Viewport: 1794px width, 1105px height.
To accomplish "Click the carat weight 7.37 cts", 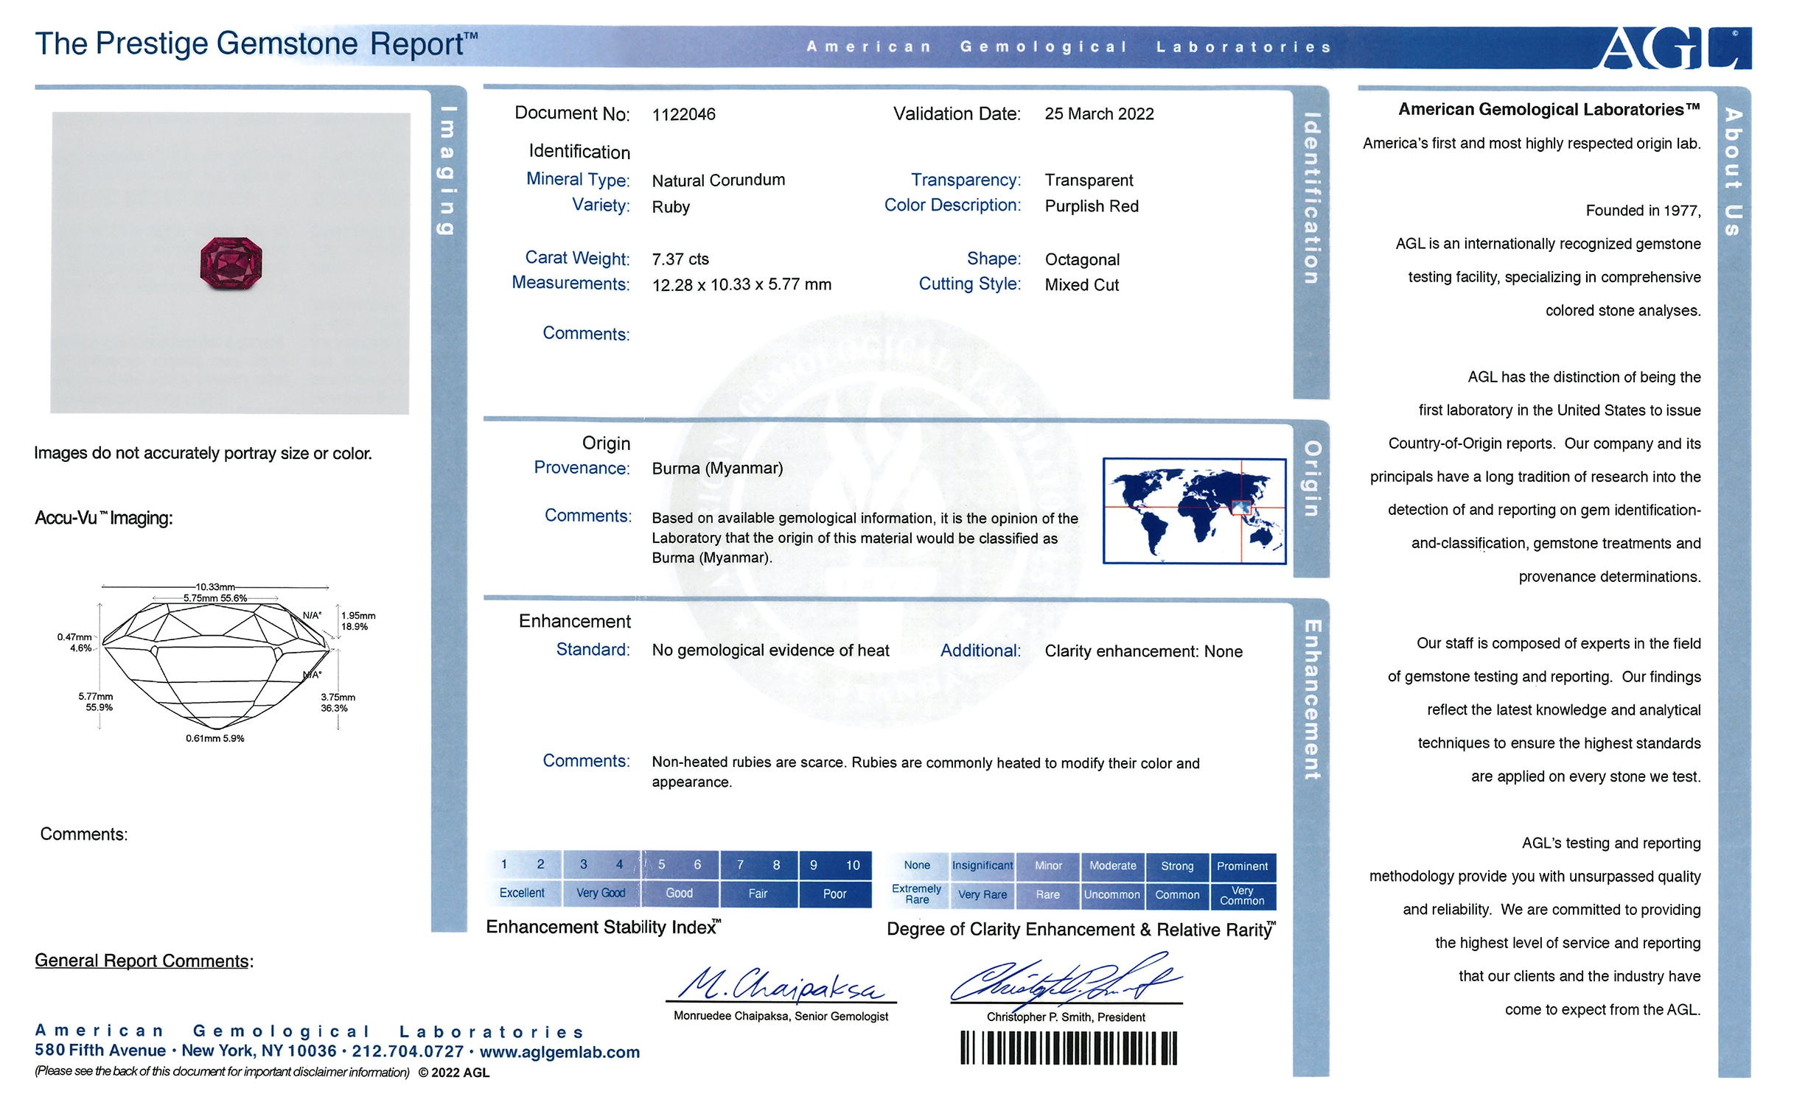I will (x=680, y=259).
